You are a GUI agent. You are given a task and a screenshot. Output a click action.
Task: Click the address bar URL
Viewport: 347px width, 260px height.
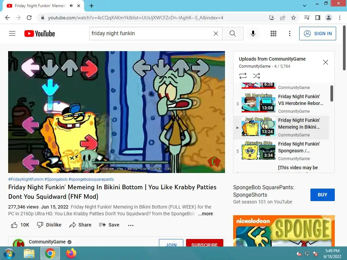(136, 18)
